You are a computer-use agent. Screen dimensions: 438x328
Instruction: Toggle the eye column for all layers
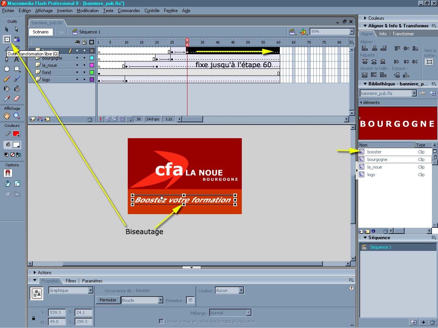pos(78,42)
